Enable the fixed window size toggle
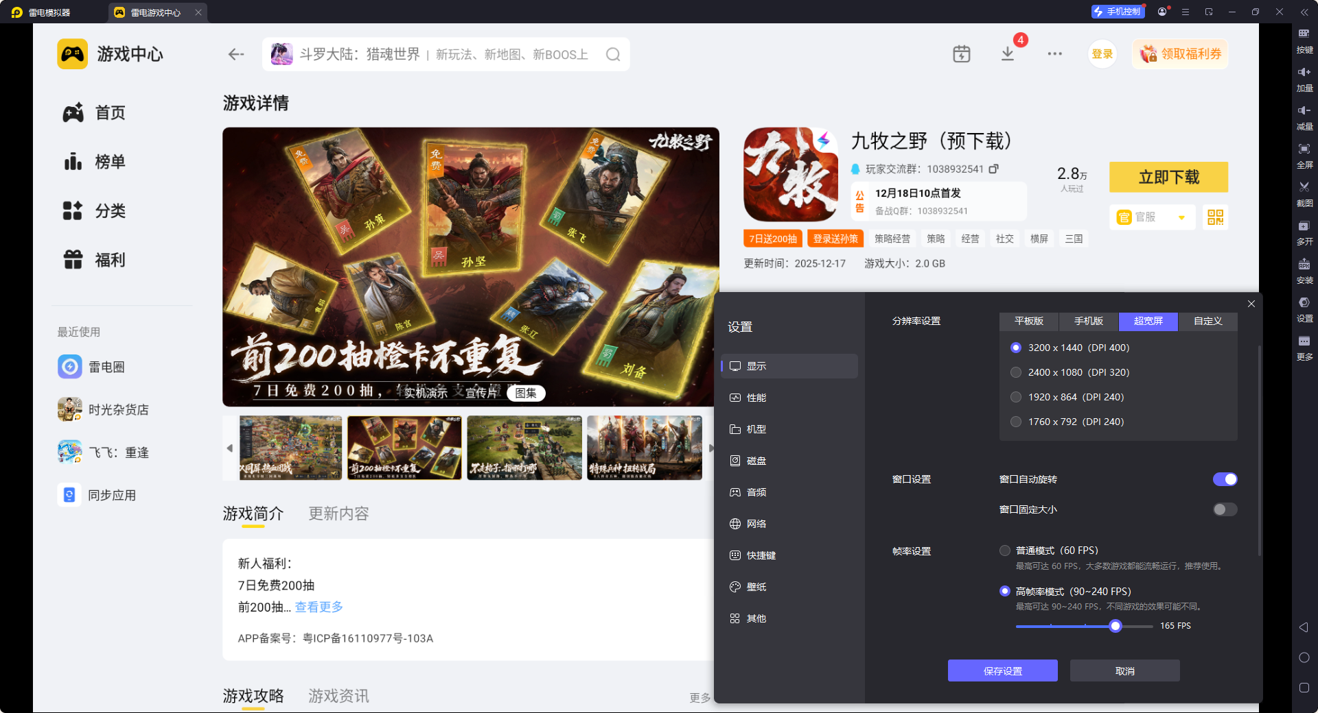The width and height of the screenshot is (1318, 713). point(1225,509)
